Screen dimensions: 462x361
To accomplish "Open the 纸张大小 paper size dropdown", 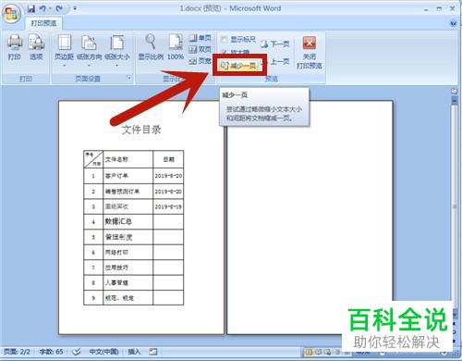I will (117, 51).
